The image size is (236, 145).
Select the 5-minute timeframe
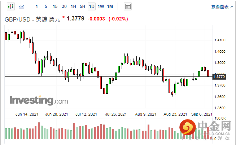pos(46,6)
